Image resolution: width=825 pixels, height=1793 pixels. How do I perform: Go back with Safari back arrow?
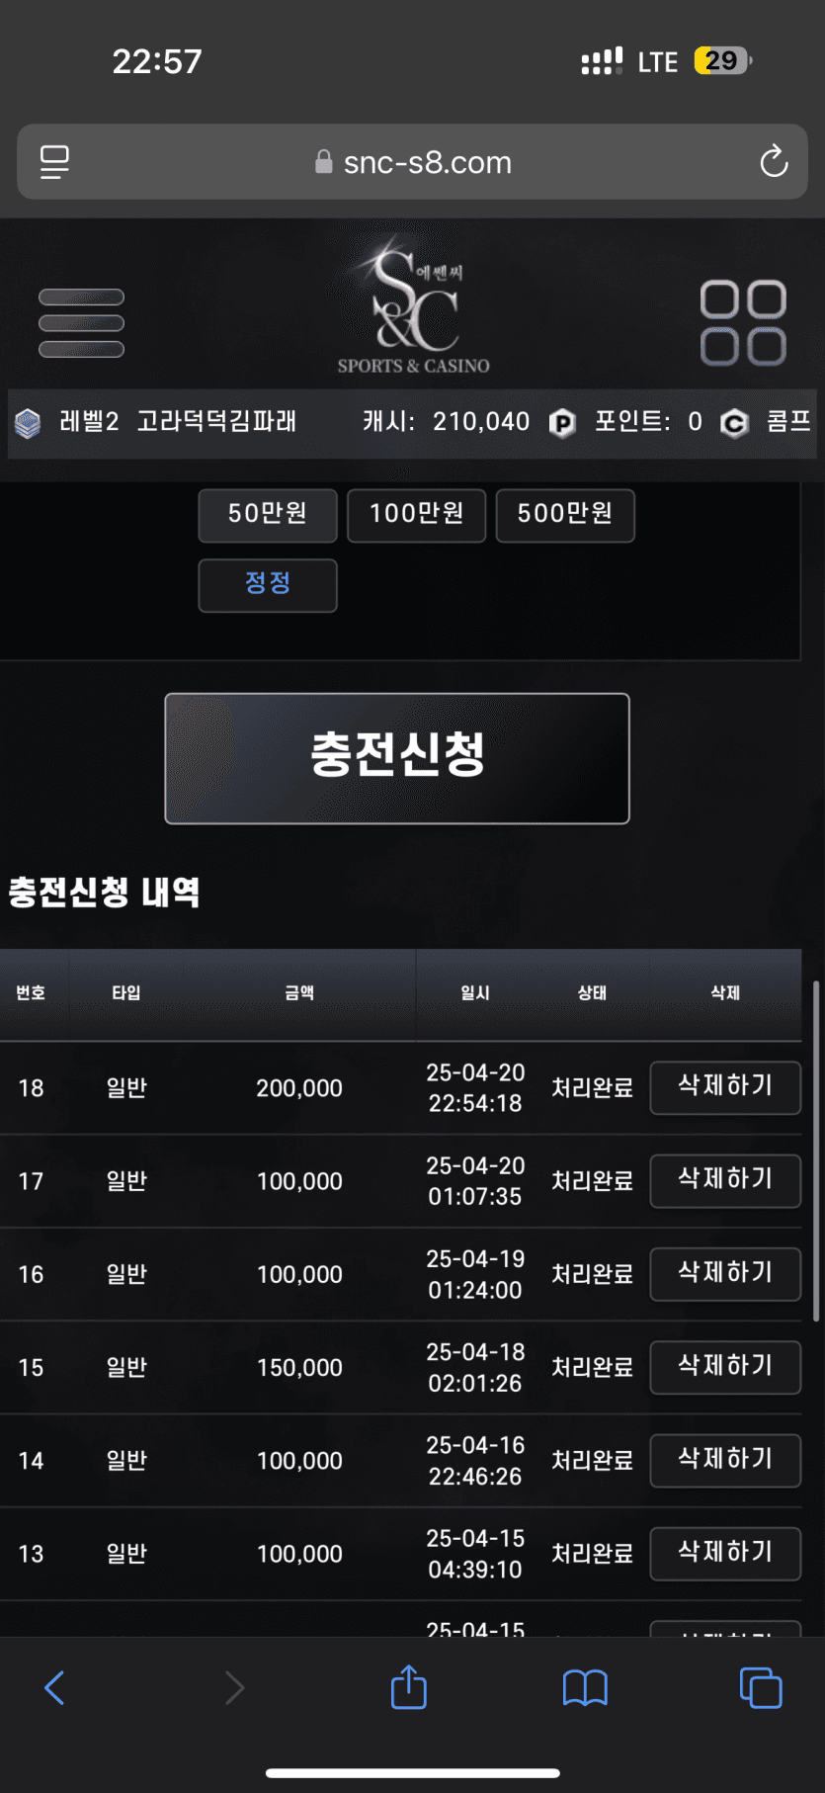[55, 1687]
